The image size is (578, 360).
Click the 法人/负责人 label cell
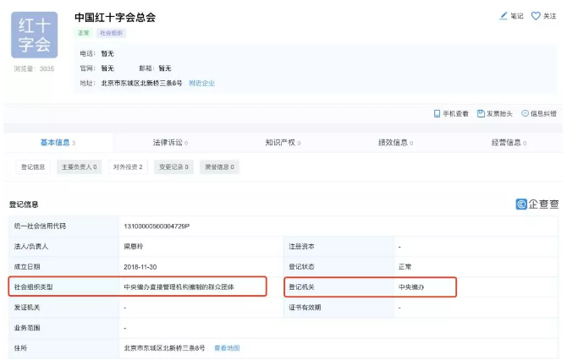pyautogui.click(x=64, y=247)
